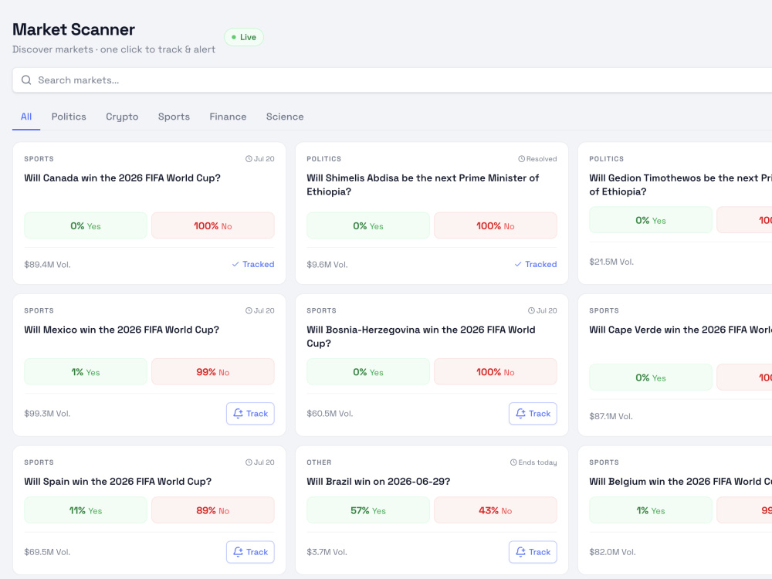Image resolution: width=772 pixels, height=579 pixels.
Task: Open the Spain World Cup market title
Action: tap(117, 481)
